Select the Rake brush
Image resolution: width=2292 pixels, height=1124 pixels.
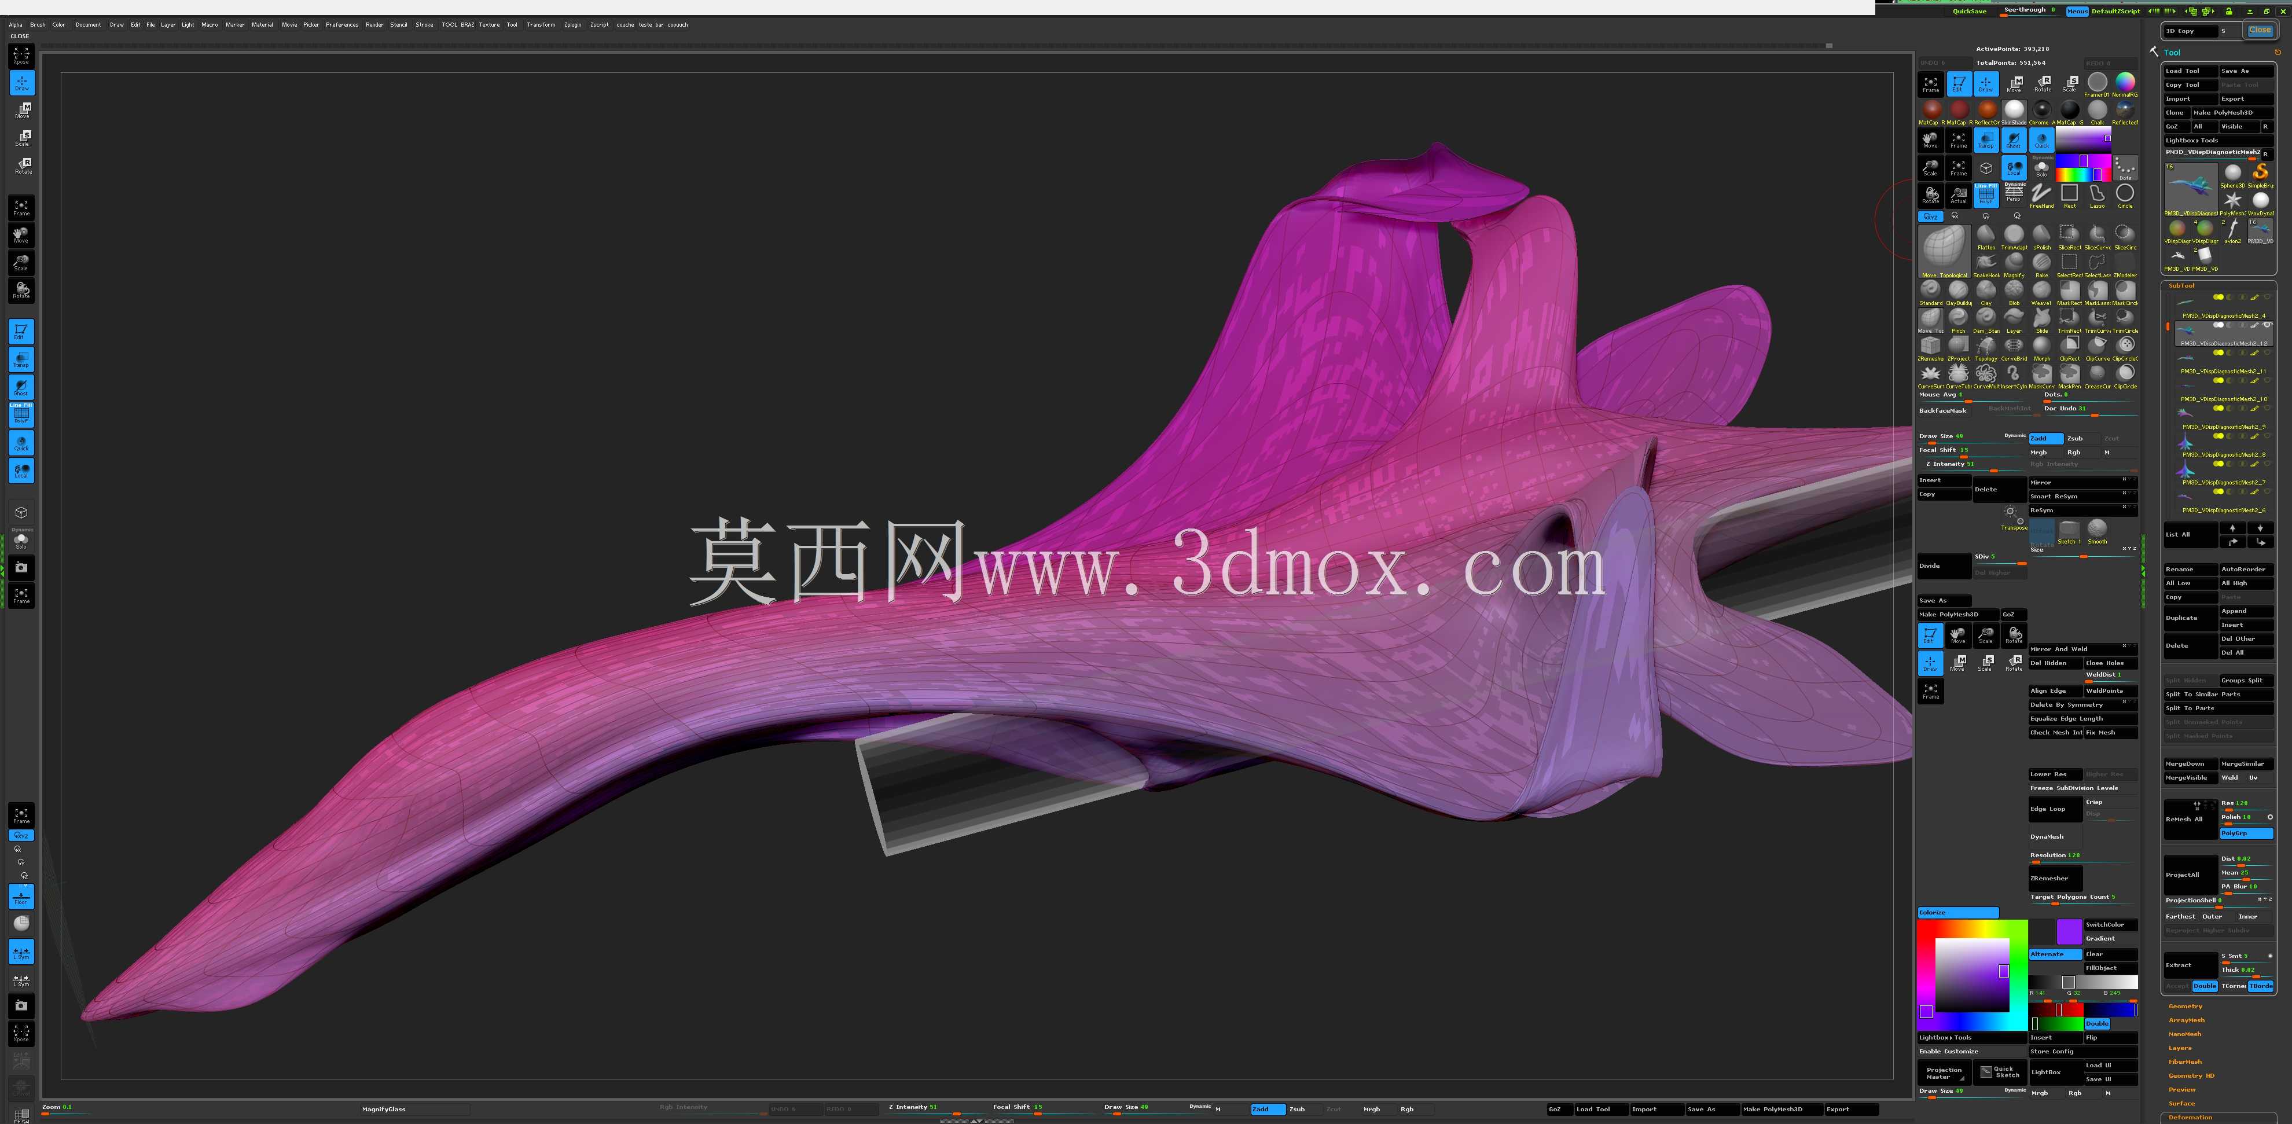click(2042, 265)
